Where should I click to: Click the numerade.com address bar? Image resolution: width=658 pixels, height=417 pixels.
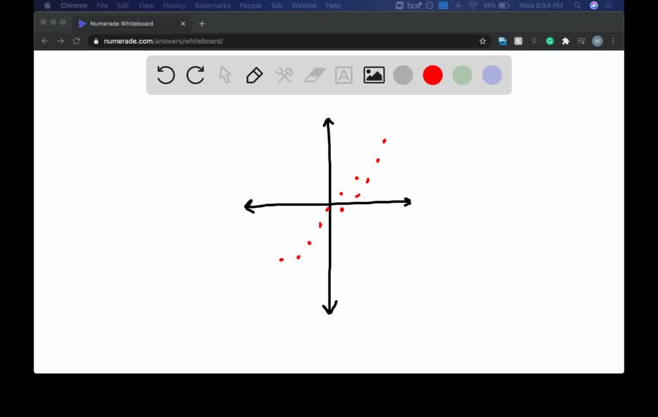[289, 41]
